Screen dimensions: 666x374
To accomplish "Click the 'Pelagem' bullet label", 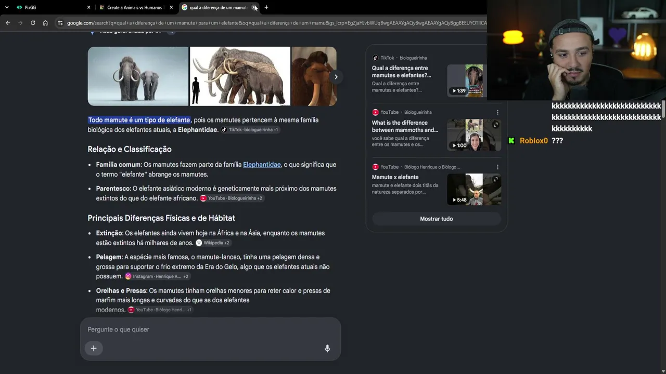I will 109,257.
